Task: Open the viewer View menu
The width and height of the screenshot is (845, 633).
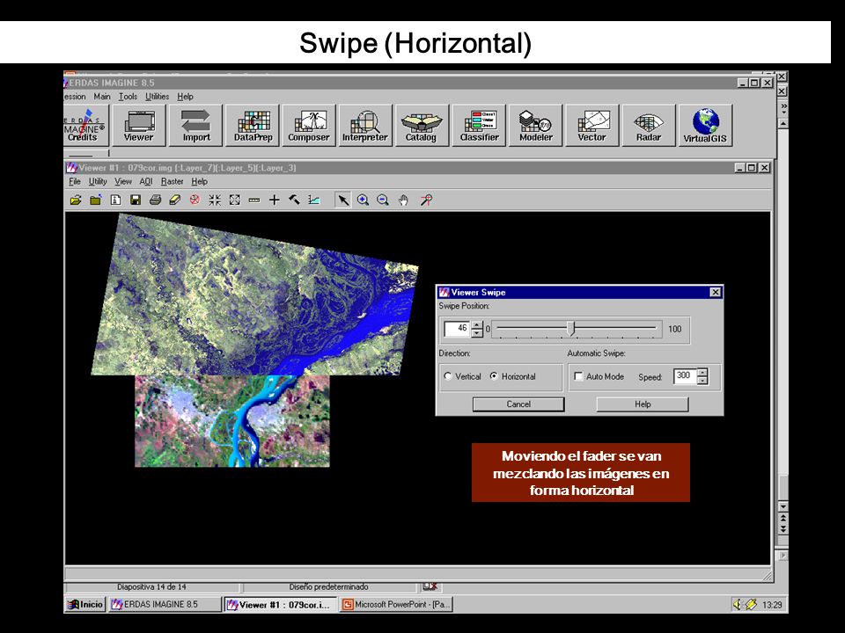Action: (x=123, y=181)
